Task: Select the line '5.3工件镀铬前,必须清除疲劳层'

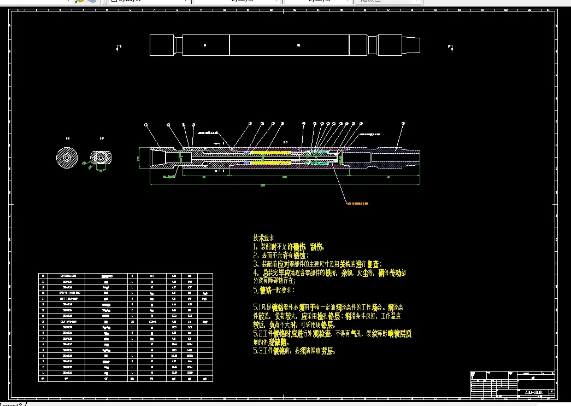Action: [x=294, y=351]
